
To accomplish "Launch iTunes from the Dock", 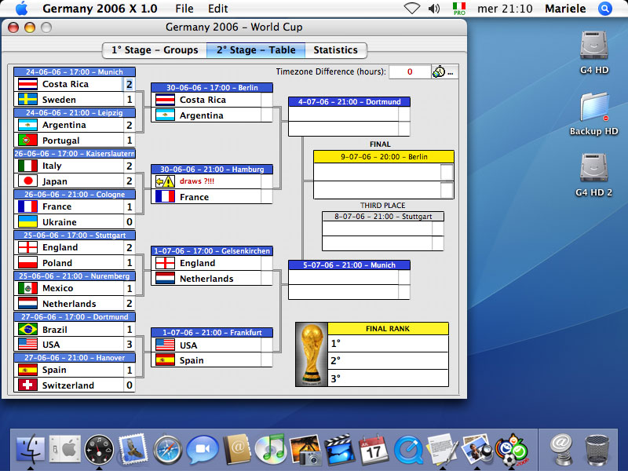I will click(271, 450).
